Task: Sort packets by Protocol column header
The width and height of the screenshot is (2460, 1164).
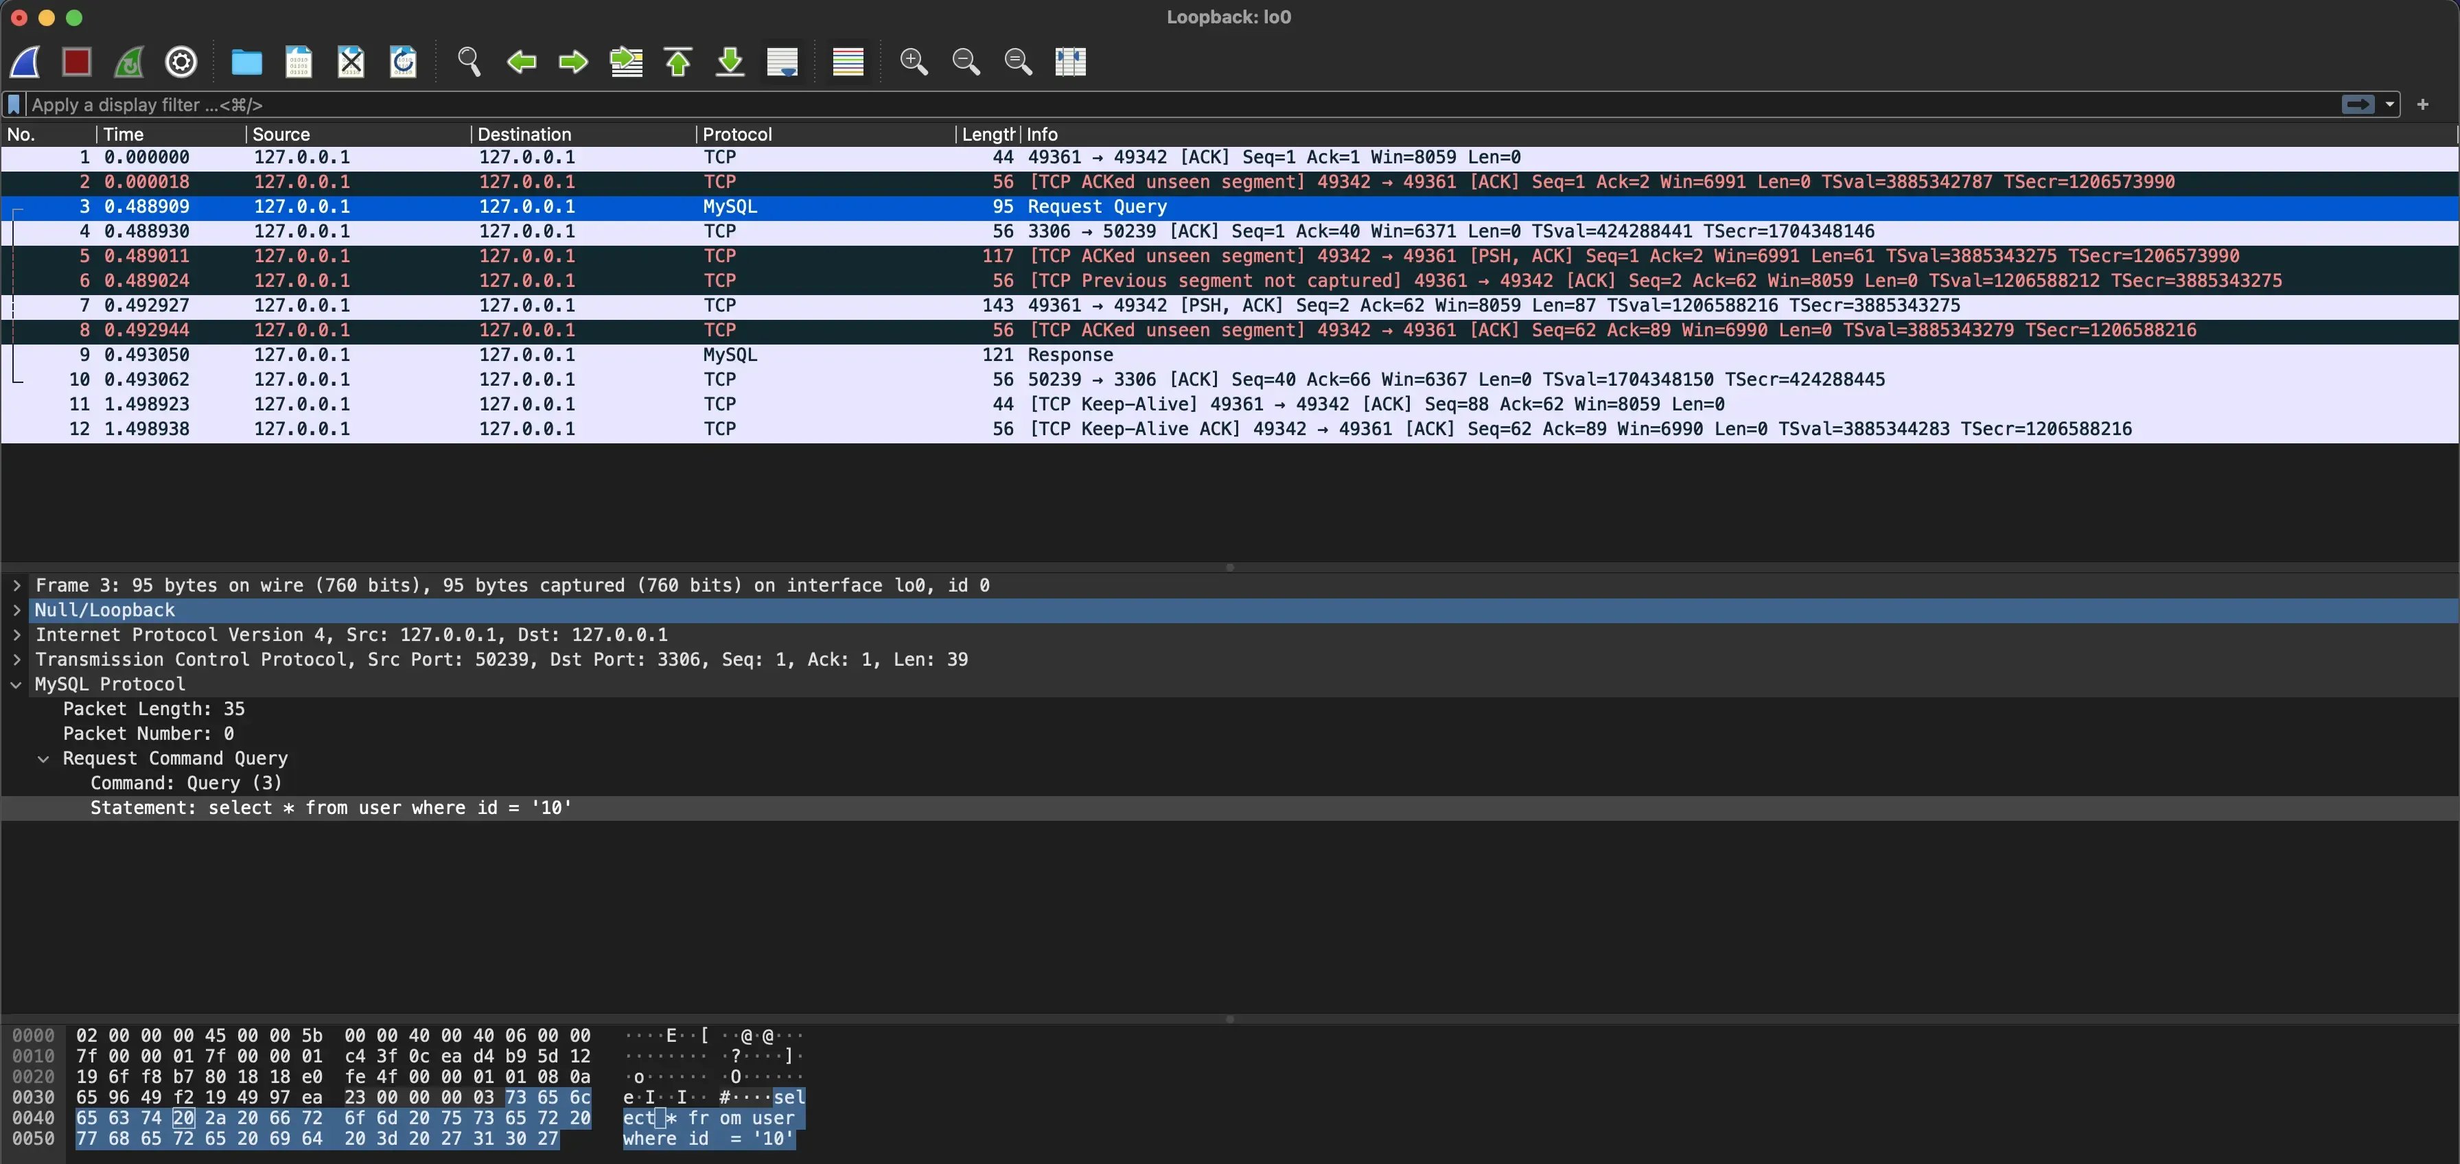Action: point(825,135)
